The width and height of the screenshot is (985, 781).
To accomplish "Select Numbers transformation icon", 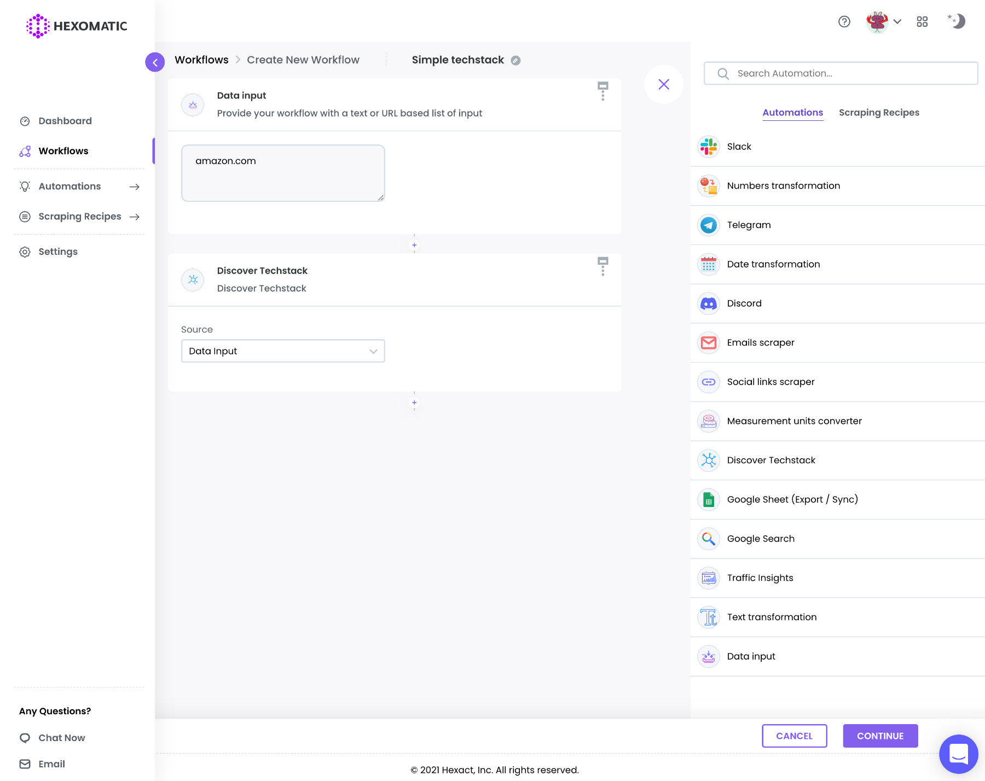I will [x=709, y=186].
